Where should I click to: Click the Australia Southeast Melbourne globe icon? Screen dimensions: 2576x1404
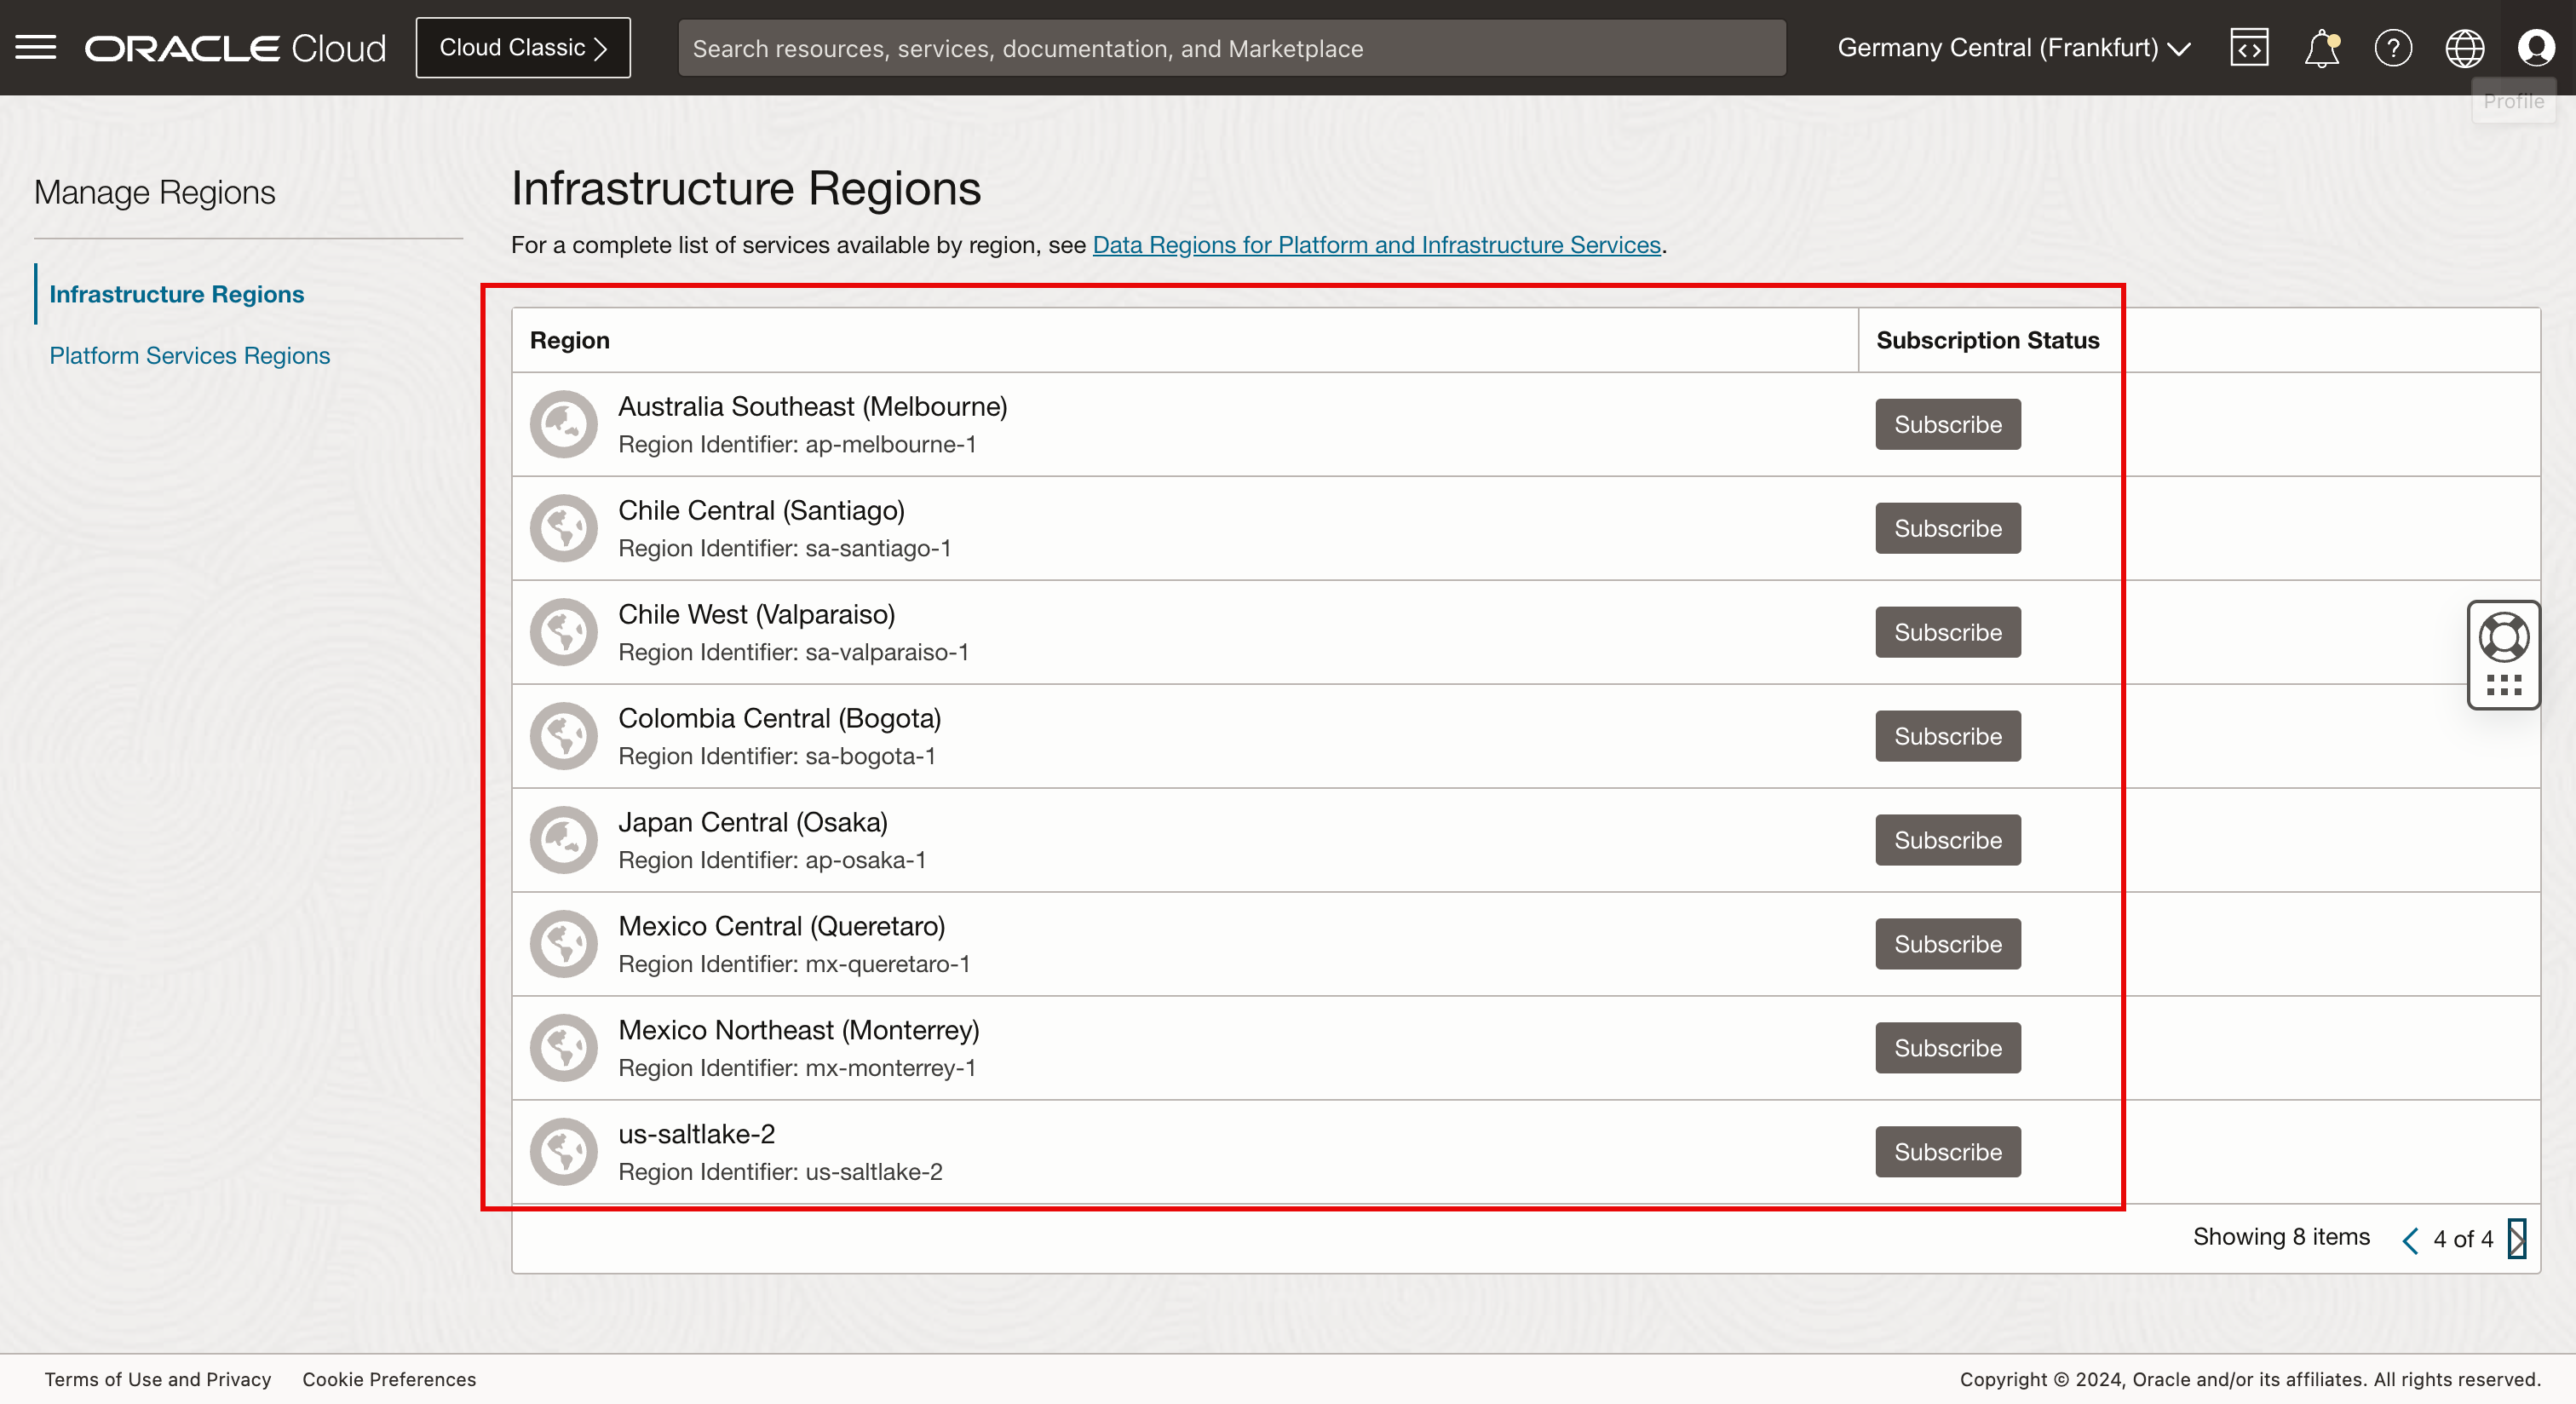pos(563,424)
